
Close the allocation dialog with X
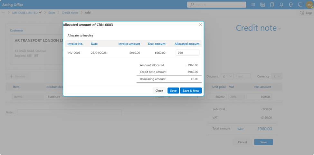(x=200, y=25)
